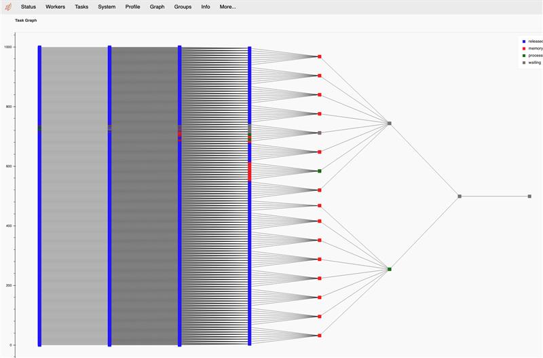Select the Graph menu item
543x358 pixels.
(157, 7)
